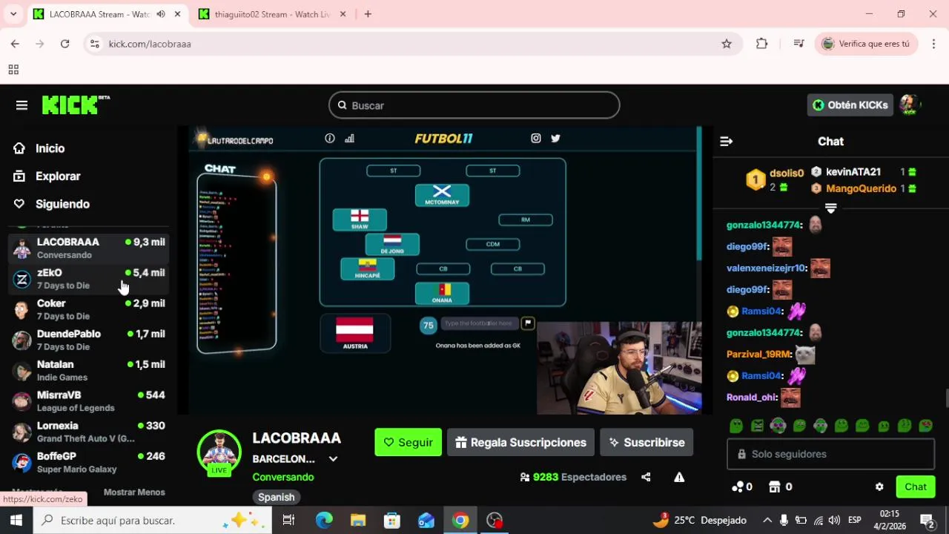The height and width of the screenshot is (534, 949).
Task: Click username valenxeneizejrr10 in chat
Action: pos(766,268)
